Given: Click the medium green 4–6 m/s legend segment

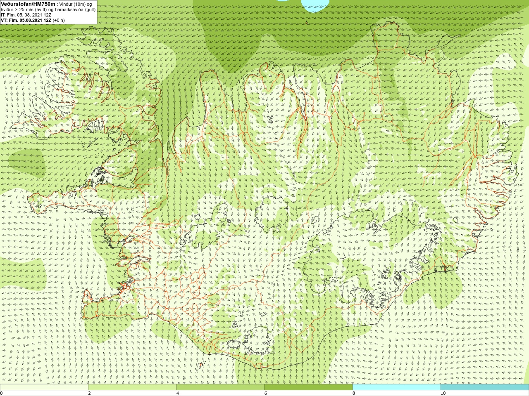Looking at the screenshot, I should [x=220, y=387].
